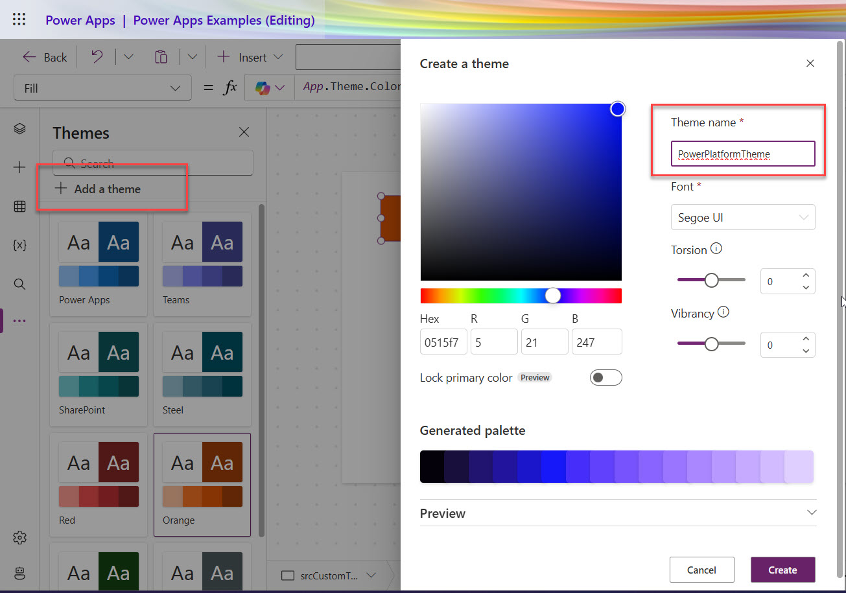Image resolution: width=846 pixels, height=593 pixels.
Task: Click the B value field
Action: (x=596, y=342)
